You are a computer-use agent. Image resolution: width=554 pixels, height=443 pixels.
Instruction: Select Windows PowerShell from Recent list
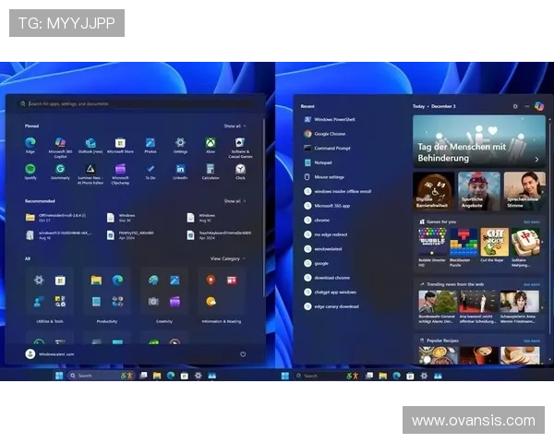point(334,119)
